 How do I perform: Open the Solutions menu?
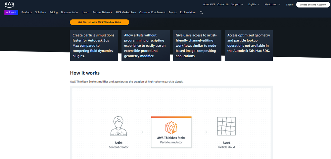tap(41, 13)
